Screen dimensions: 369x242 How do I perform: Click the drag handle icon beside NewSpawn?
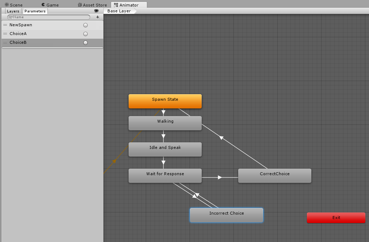[5, 25]
